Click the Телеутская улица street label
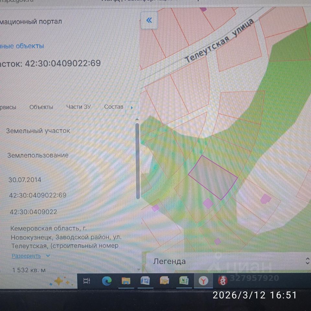This screenshot has height=311, width=311. [219, 41]
